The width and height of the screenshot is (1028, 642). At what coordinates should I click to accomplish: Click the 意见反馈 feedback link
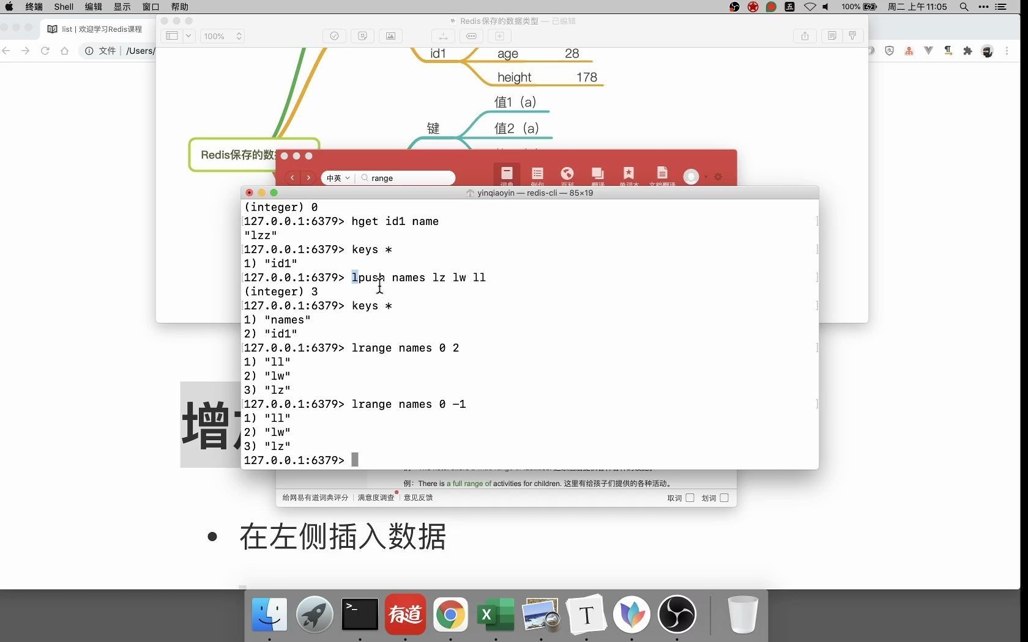click(x=418, y=498)
